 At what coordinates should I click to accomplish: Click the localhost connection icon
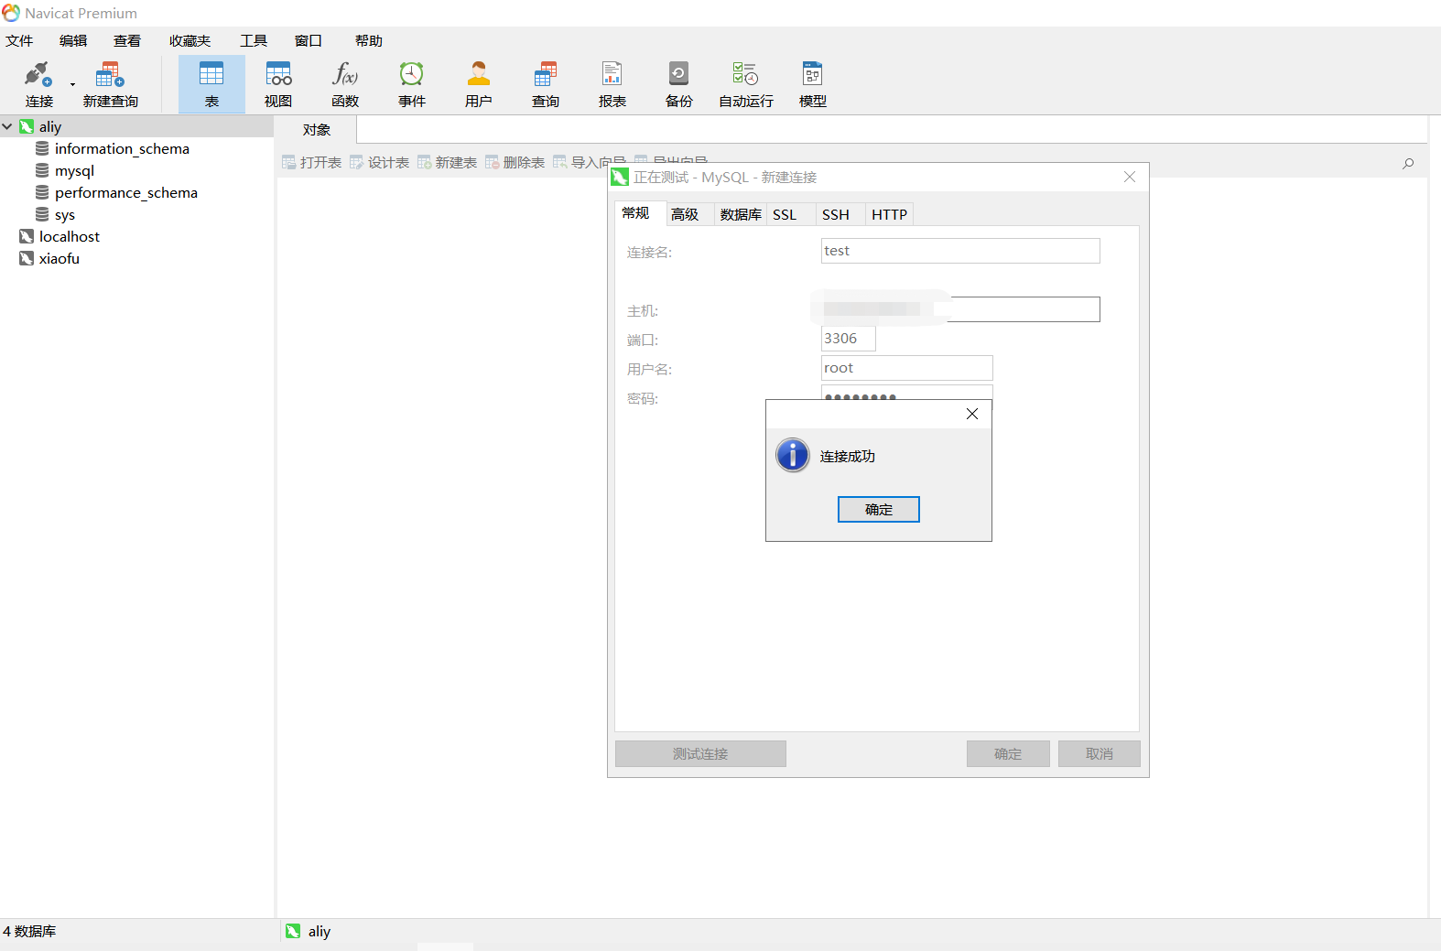click(x=27, y=236)
